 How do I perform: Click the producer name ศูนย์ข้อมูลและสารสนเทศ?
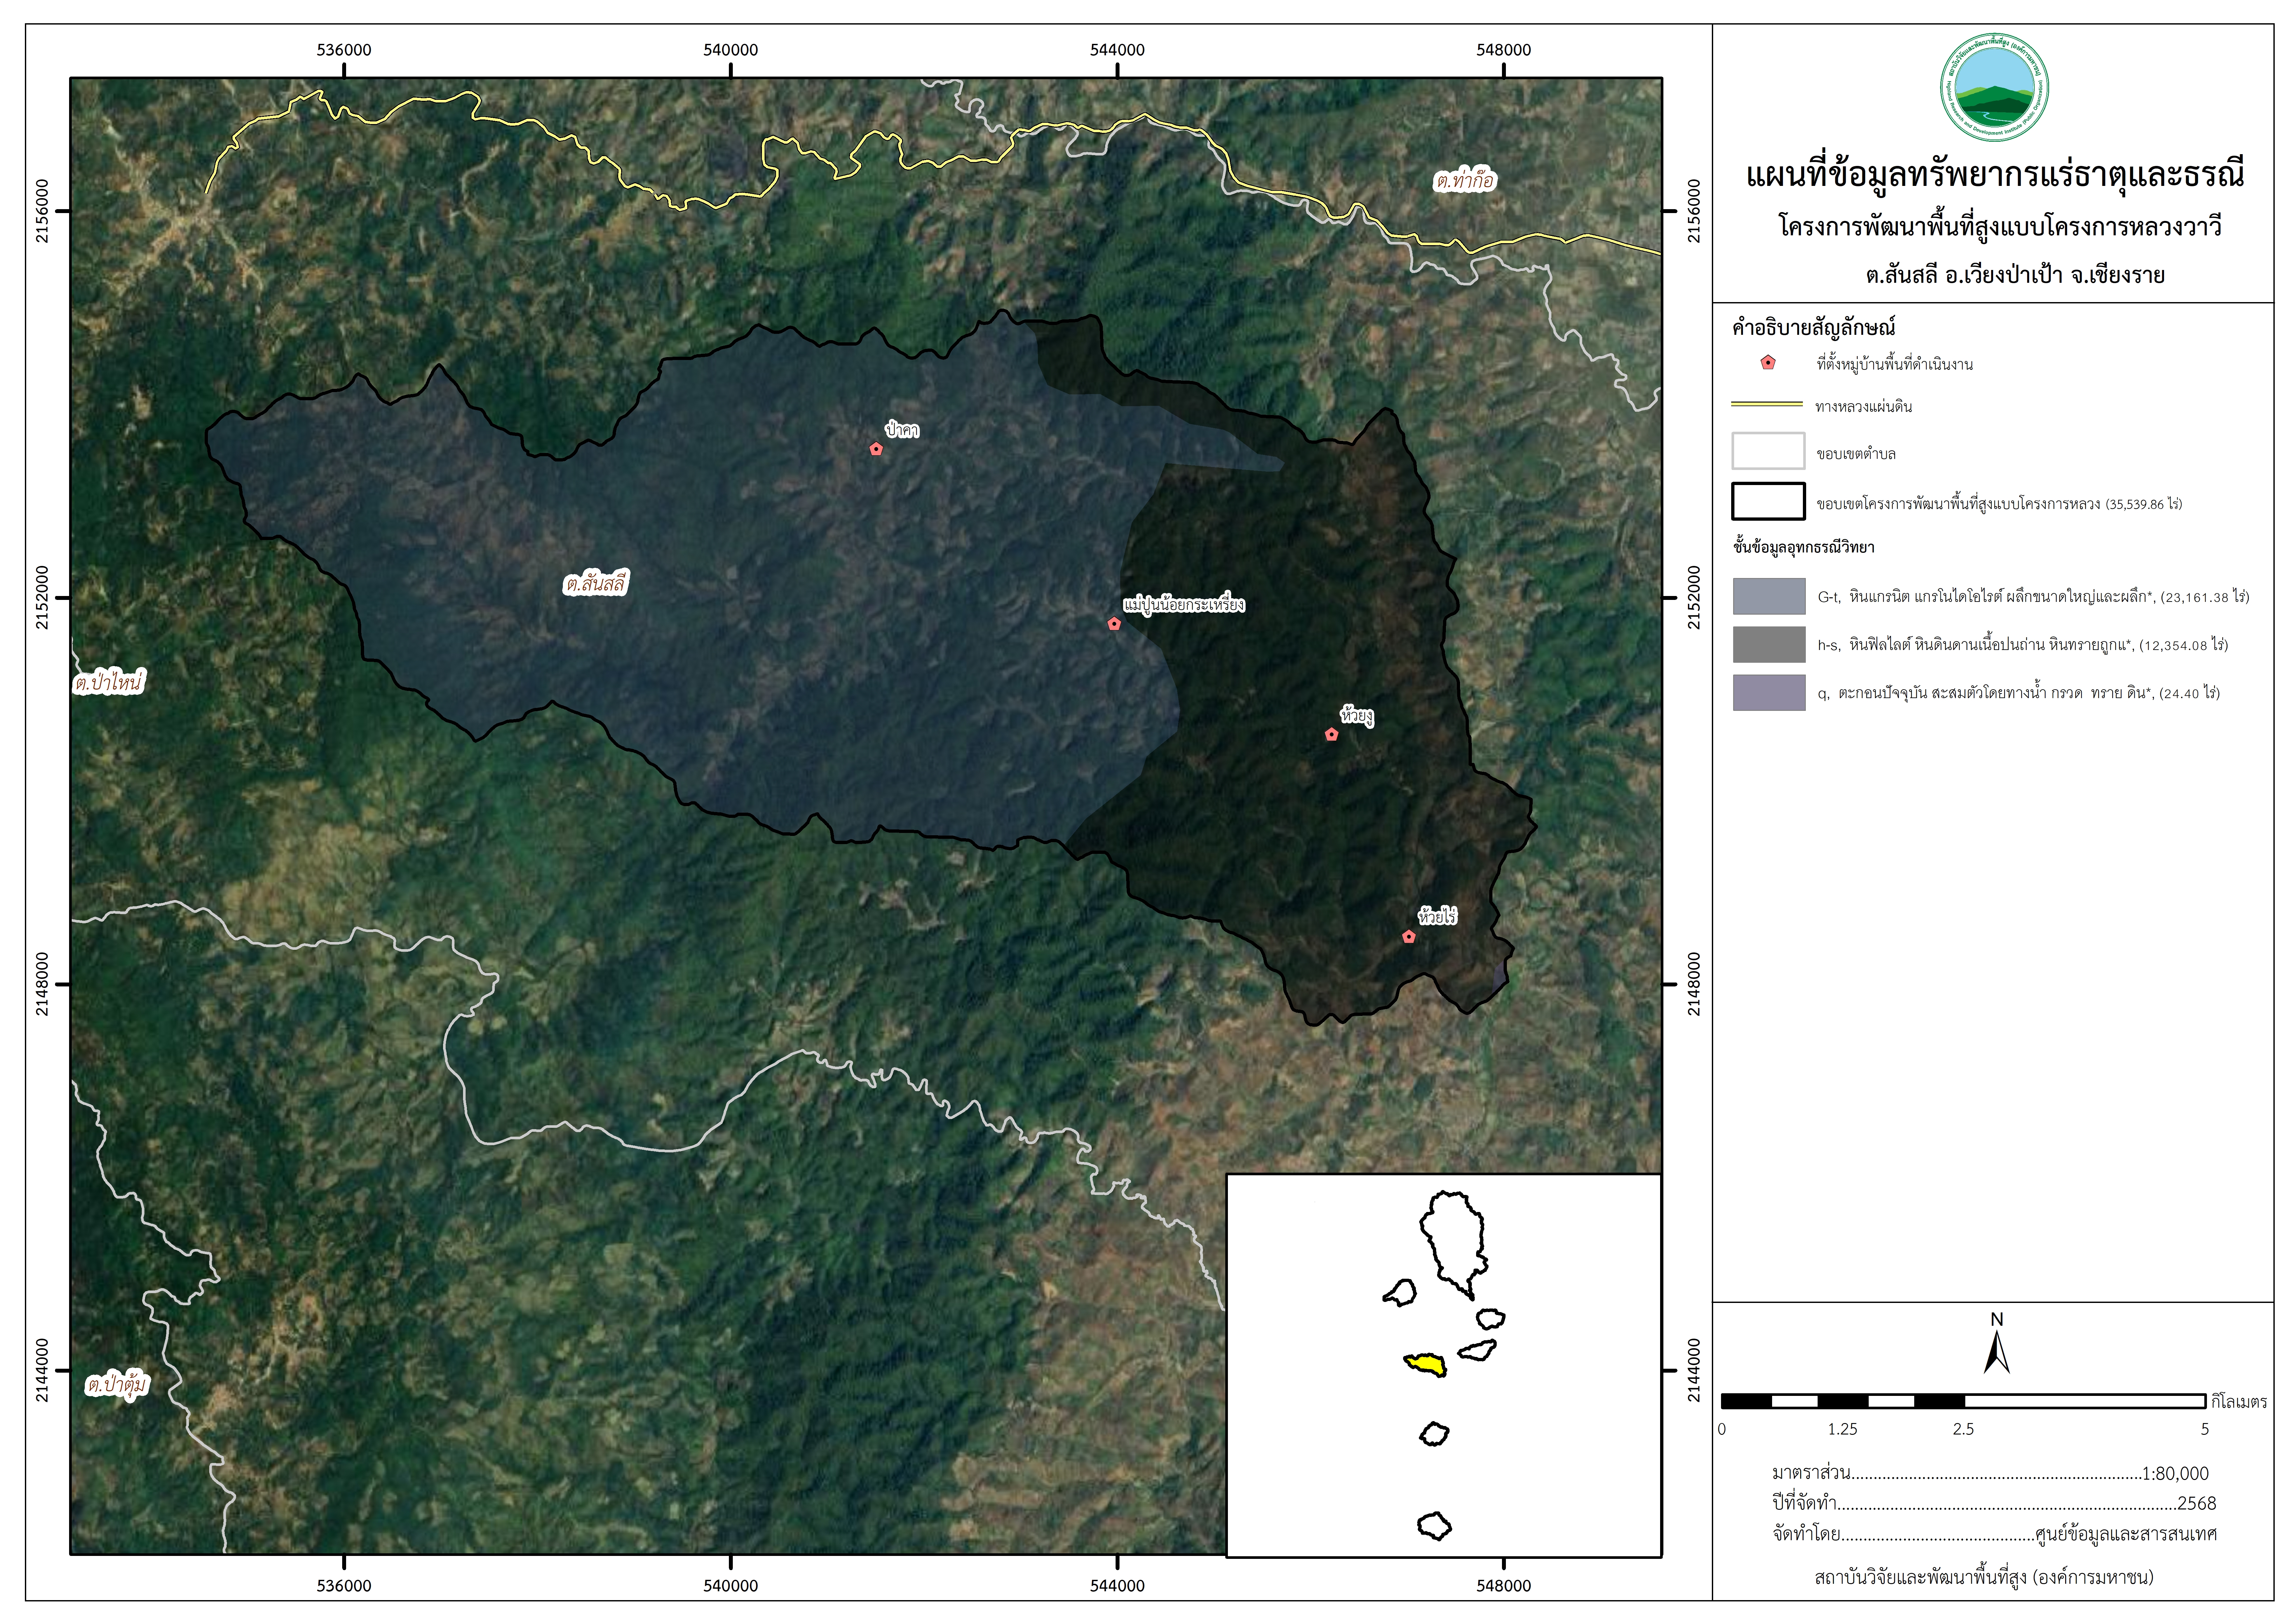click(2126, 1534)
